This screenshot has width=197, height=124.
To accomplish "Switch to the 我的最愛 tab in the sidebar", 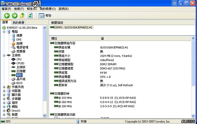I will point(18,23).
